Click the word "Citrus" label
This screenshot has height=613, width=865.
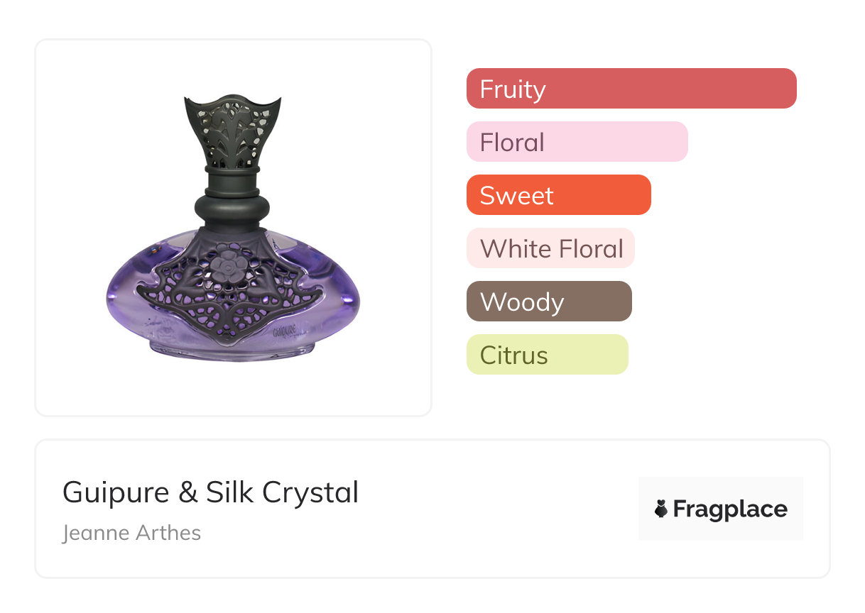tap(513, 355)
